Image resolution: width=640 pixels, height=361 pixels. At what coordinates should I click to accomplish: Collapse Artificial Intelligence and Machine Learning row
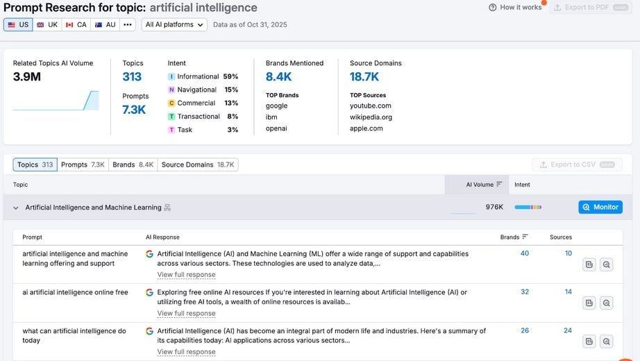16,208
